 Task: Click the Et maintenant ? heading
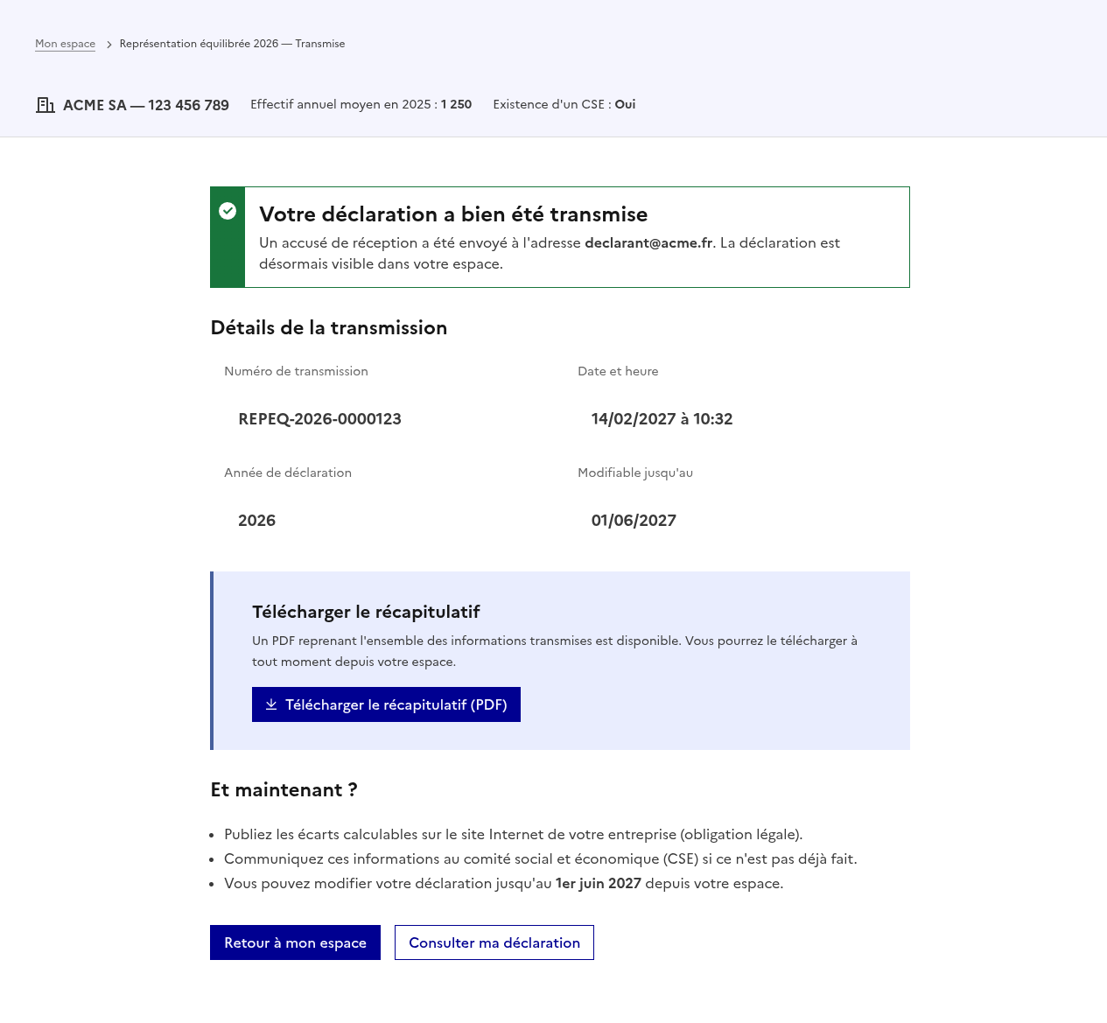click(x=284, y=789)
